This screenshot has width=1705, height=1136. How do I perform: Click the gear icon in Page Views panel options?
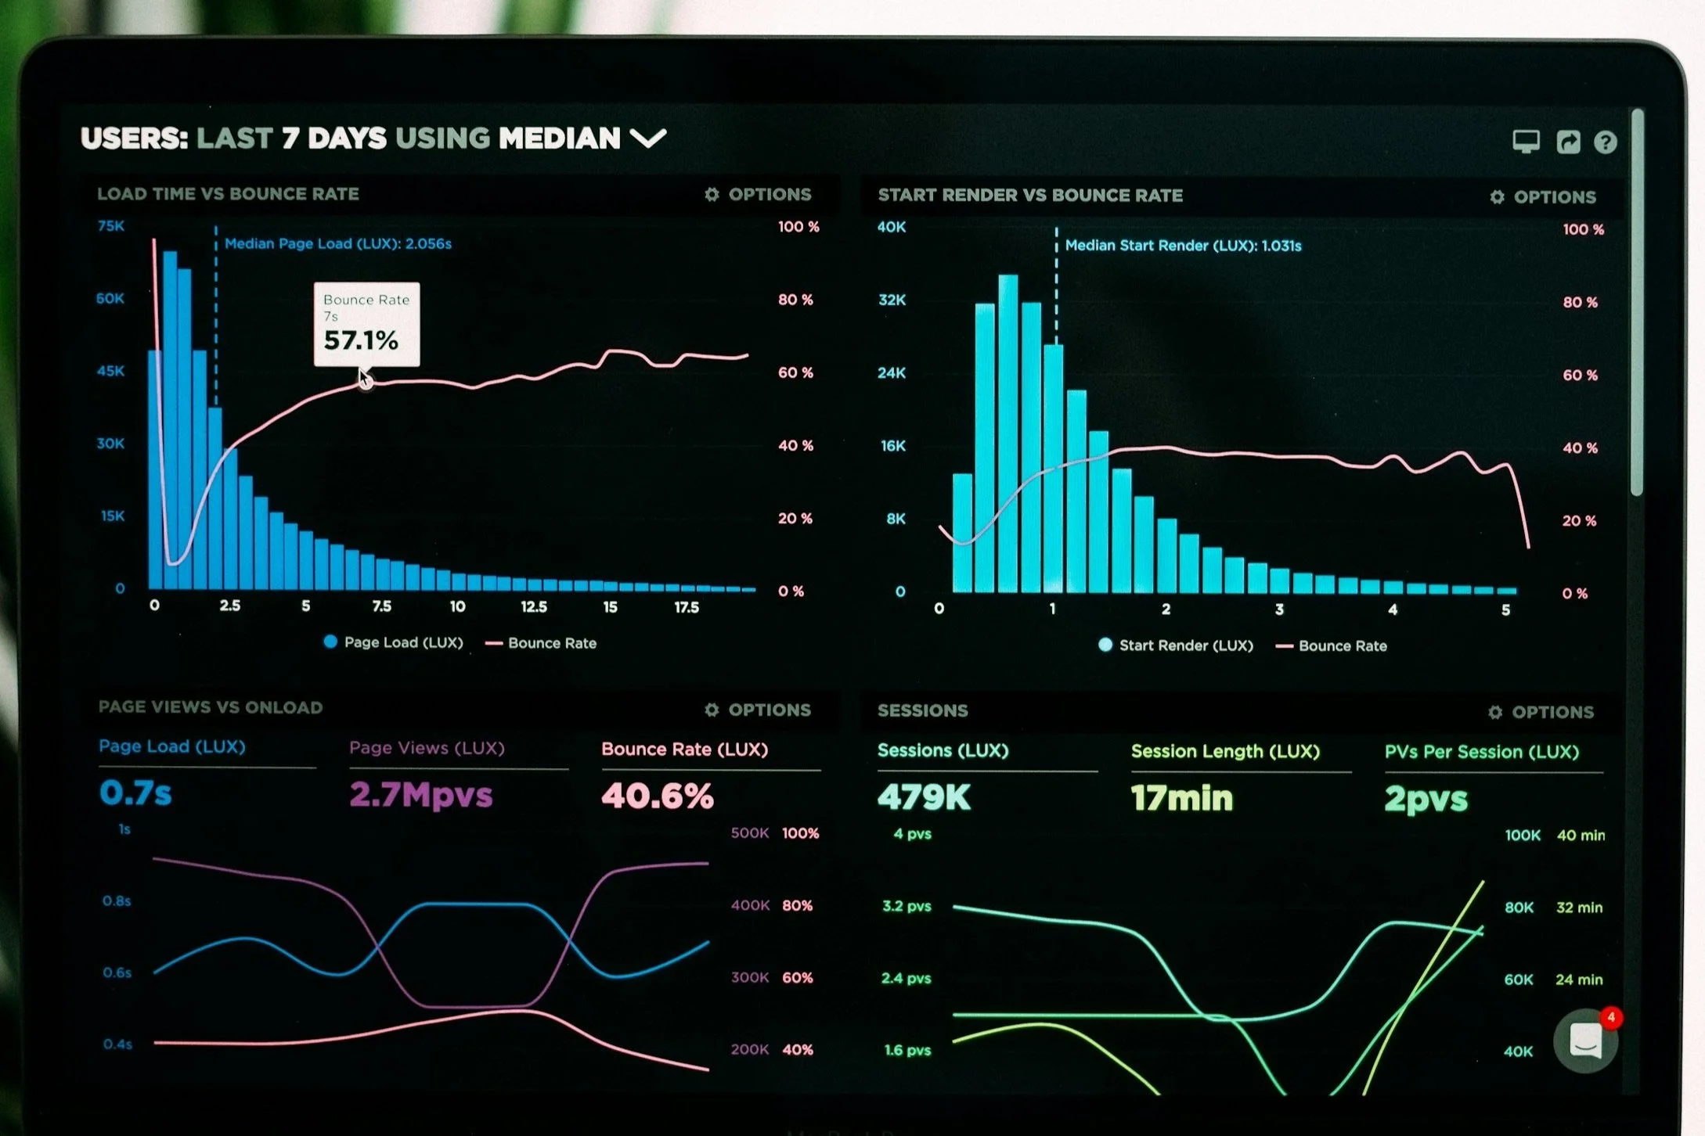[712, 710]
